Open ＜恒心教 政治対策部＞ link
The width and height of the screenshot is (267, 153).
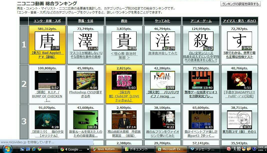pyautogui.click(x=124, y=56)
